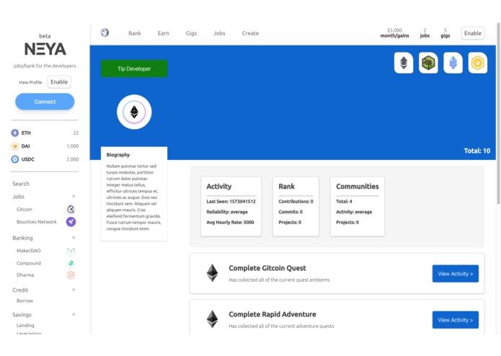Click the Enable button in top bar
Viewport: 501px width, 356px height.
click(x=473, y=33)
